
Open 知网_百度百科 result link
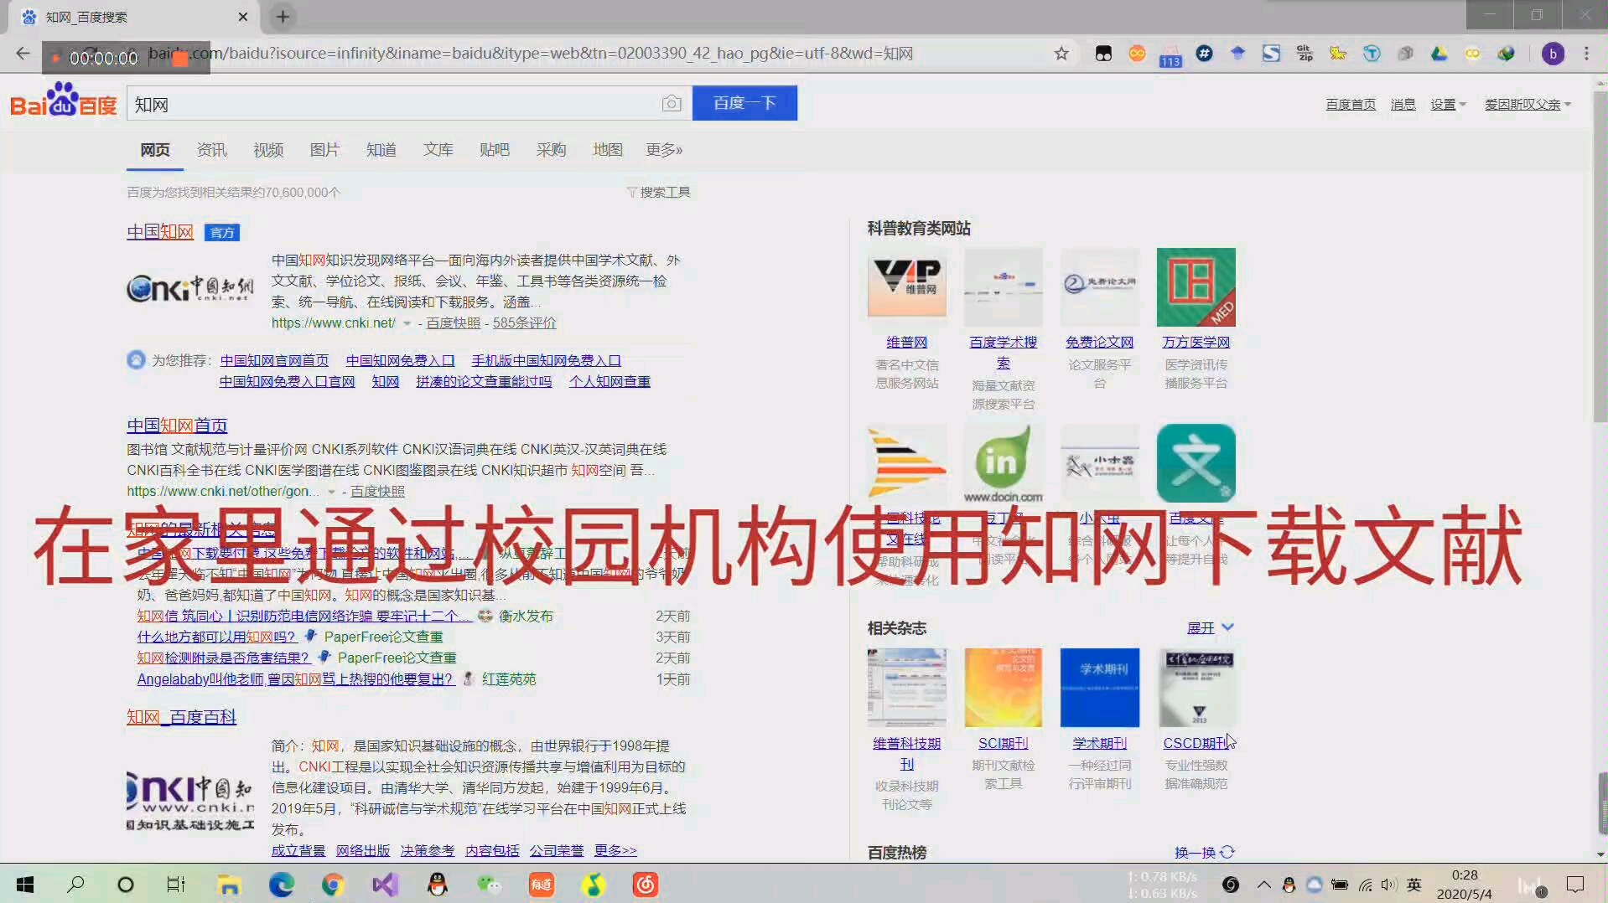181,717
